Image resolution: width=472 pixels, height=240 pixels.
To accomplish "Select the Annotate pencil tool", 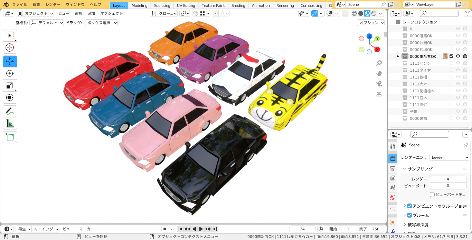I will pyautogui.click(x=10, y=111).
